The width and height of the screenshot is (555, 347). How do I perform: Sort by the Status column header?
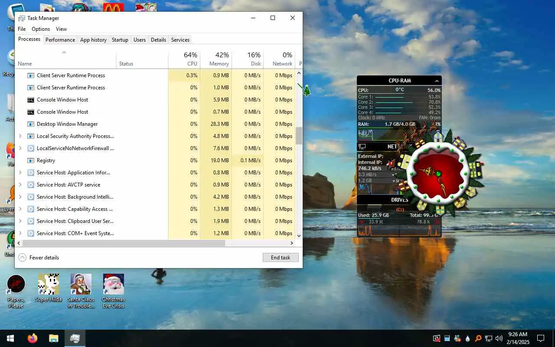tap(142, 59)
